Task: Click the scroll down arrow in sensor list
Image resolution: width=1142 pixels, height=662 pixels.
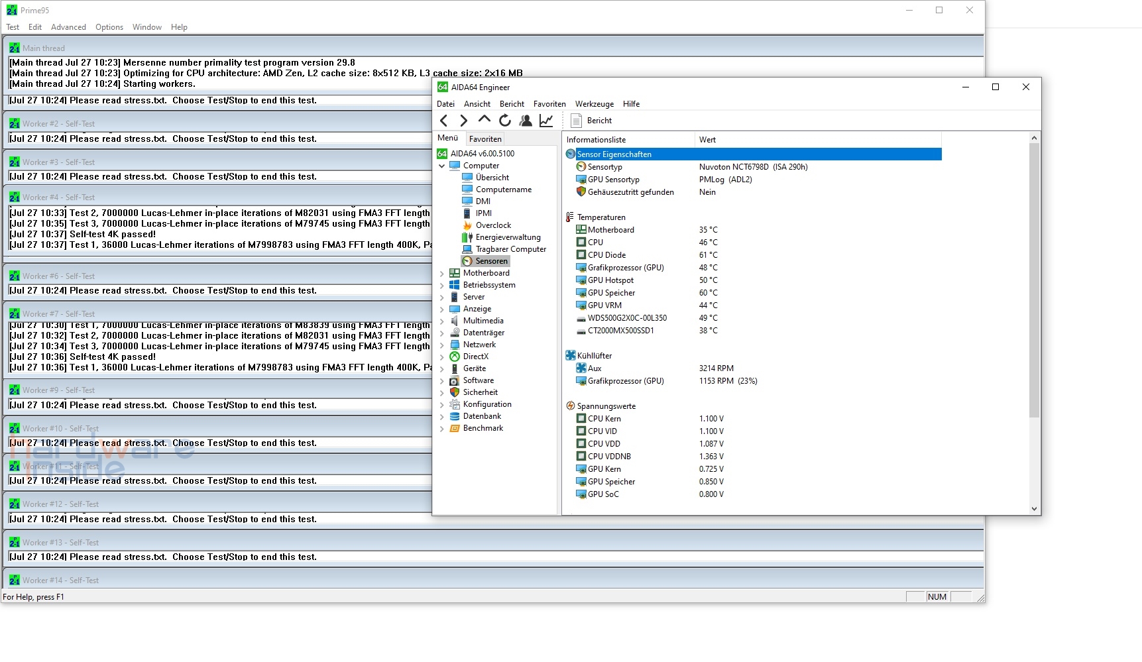Action: pos(1034,509)
